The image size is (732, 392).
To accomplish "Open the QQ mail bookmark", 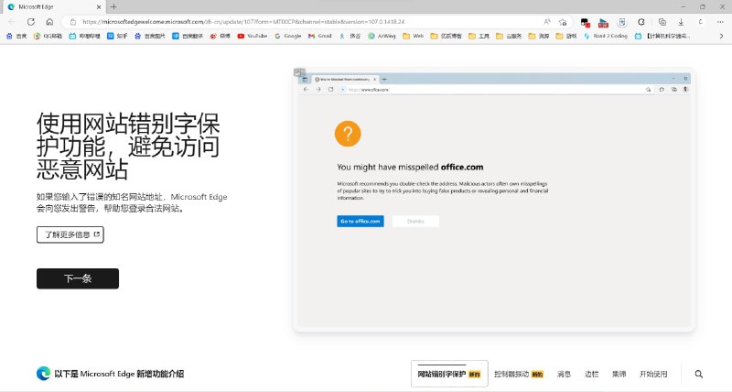I will point(48,36).
